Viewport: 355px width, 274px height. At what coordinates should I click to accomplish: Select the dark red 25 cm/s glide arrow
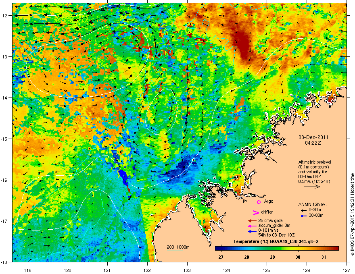pos(252,221)
